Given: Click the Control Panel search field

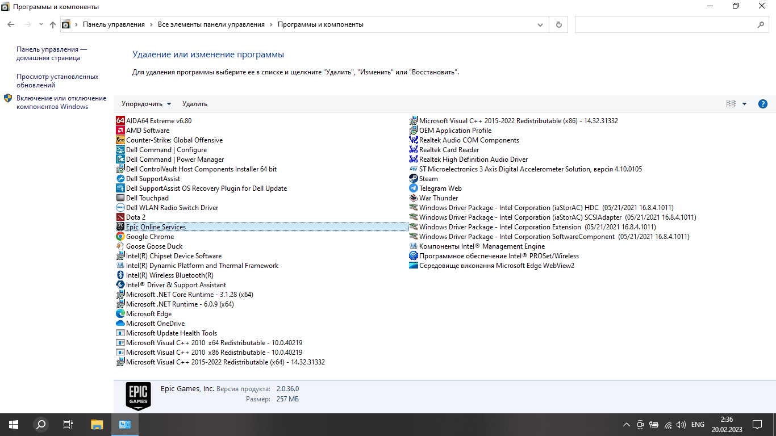Looking at the screenshot, I should point(672,24).
